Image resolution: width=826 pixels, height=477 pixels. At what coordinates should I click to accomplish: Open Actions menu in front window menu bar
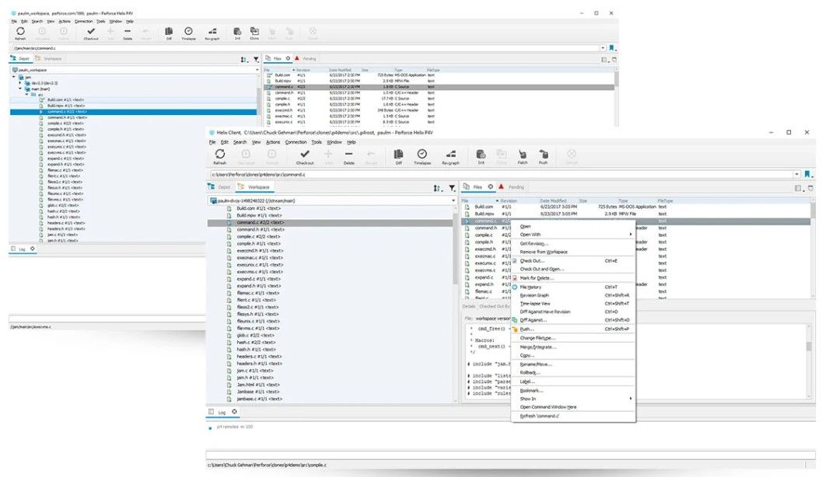click(273, 142)
